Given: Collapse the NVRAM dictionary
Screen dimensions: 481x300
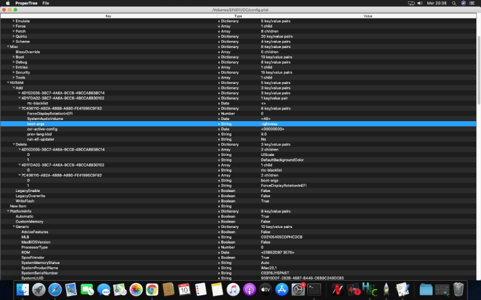Looking at the screenshot, I should [x=8, y=83].
